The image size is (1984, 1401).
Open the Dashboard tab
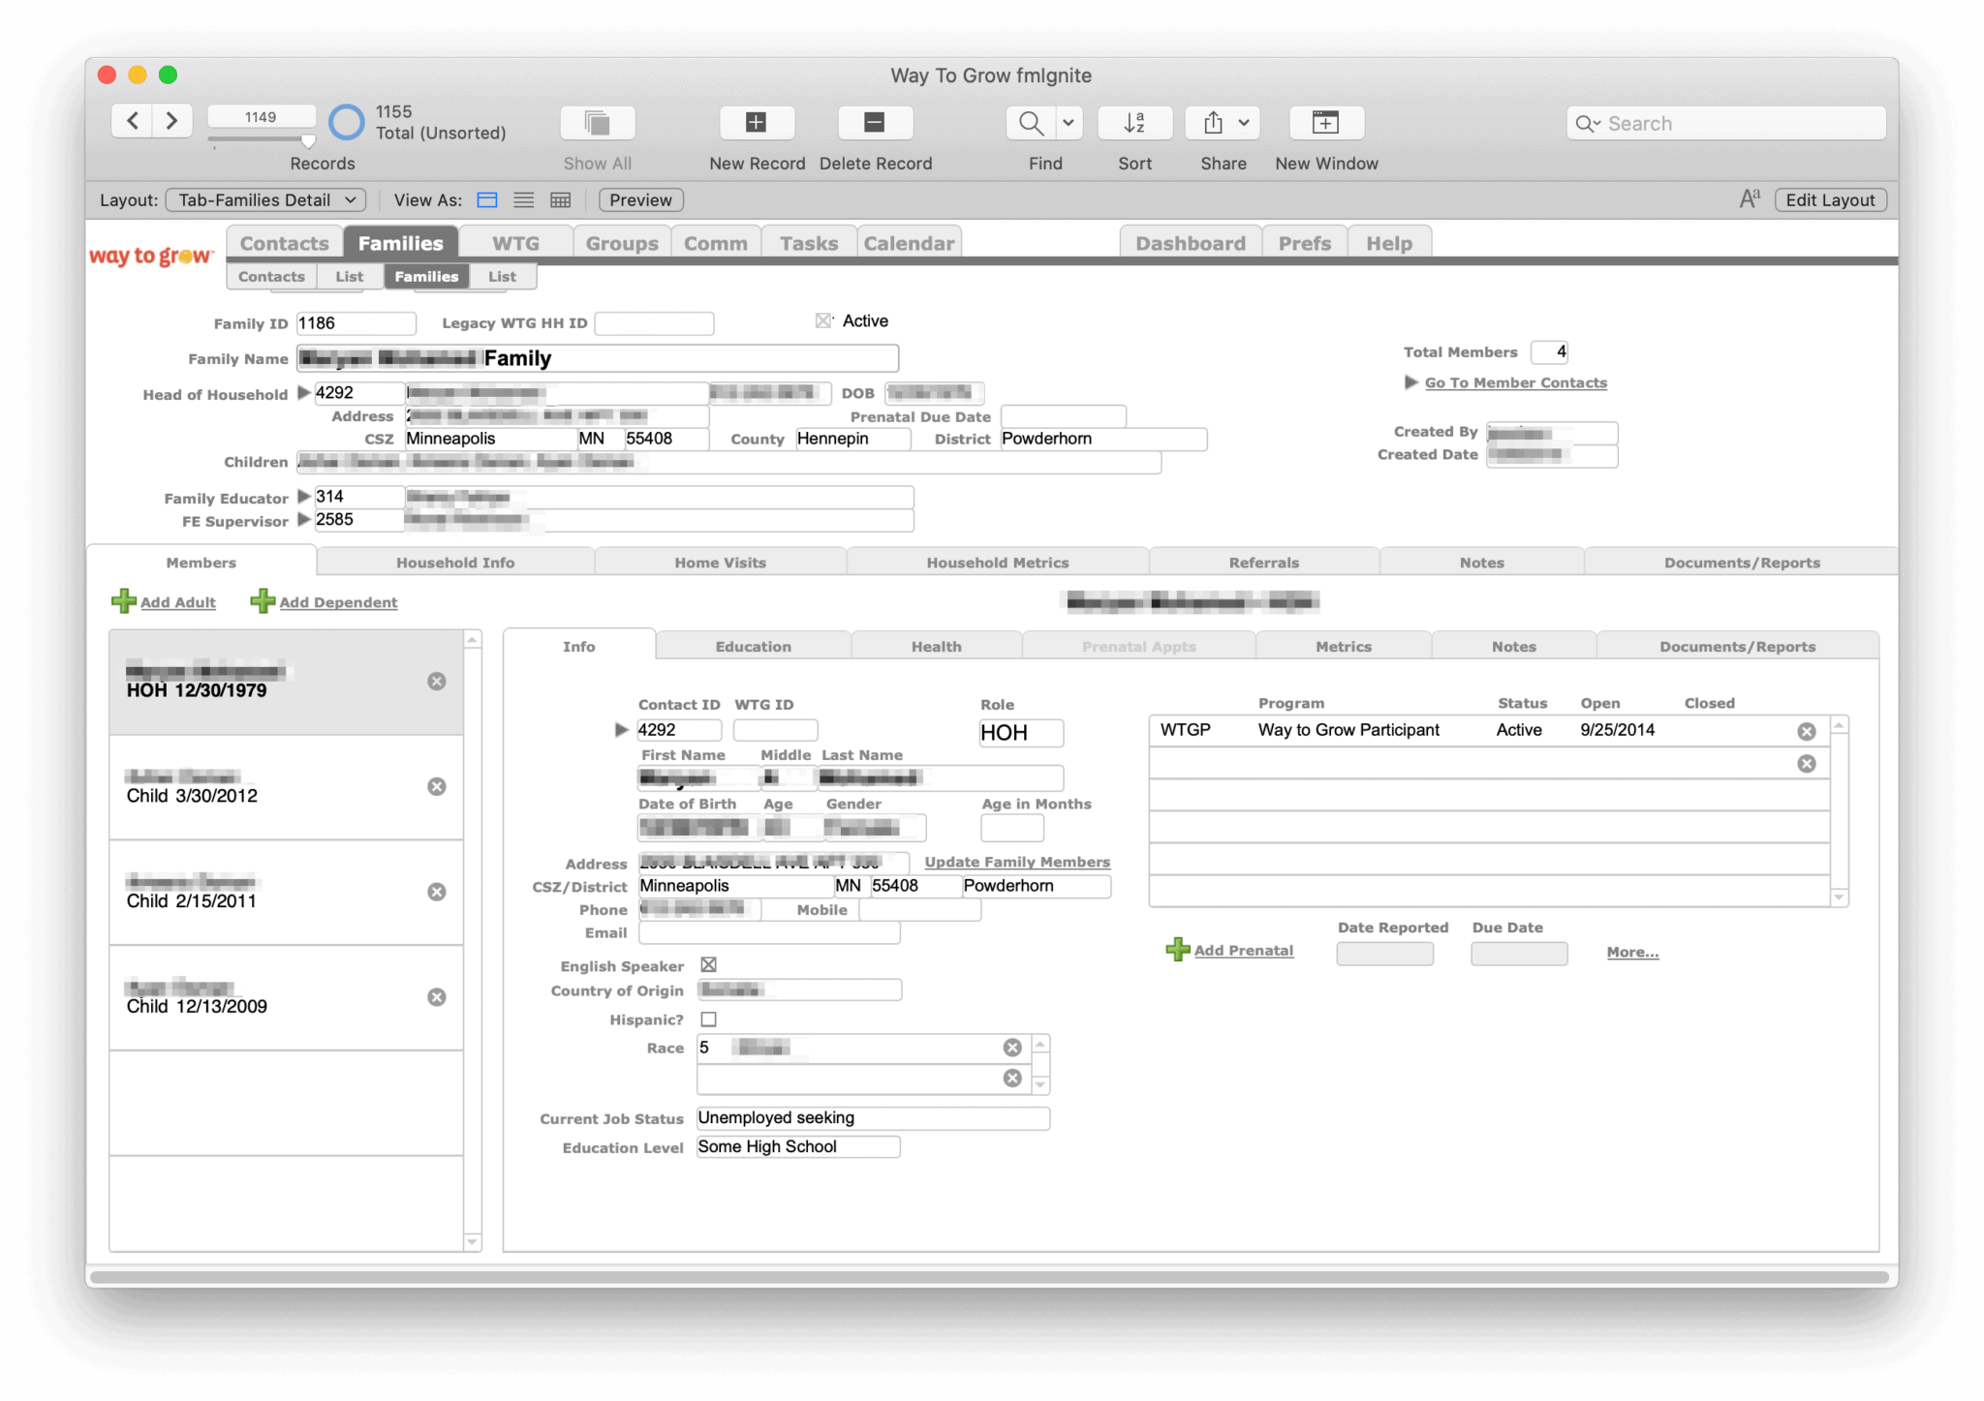[x=1190, y=243]
